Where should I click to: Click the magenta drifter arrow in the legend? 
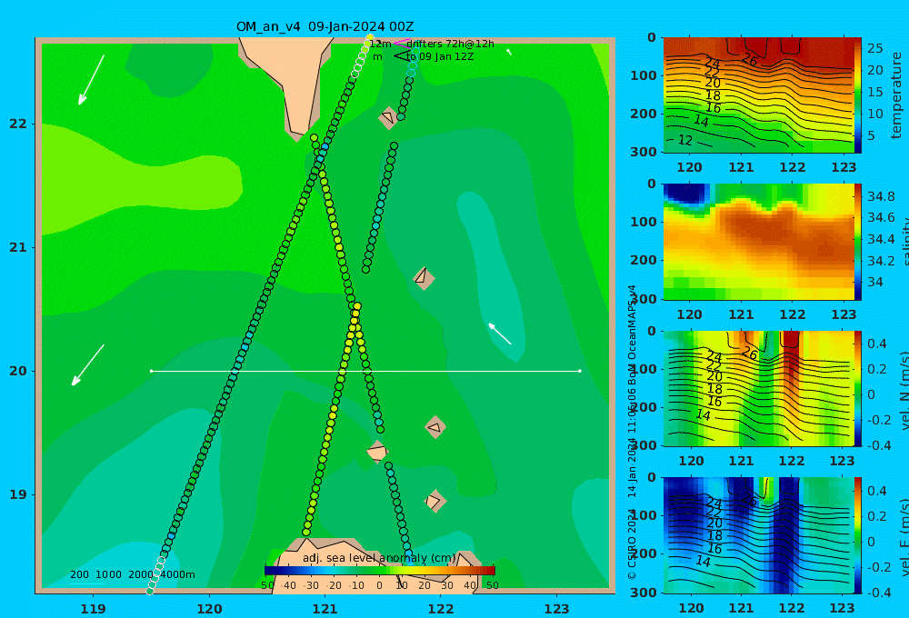[401, 44]
